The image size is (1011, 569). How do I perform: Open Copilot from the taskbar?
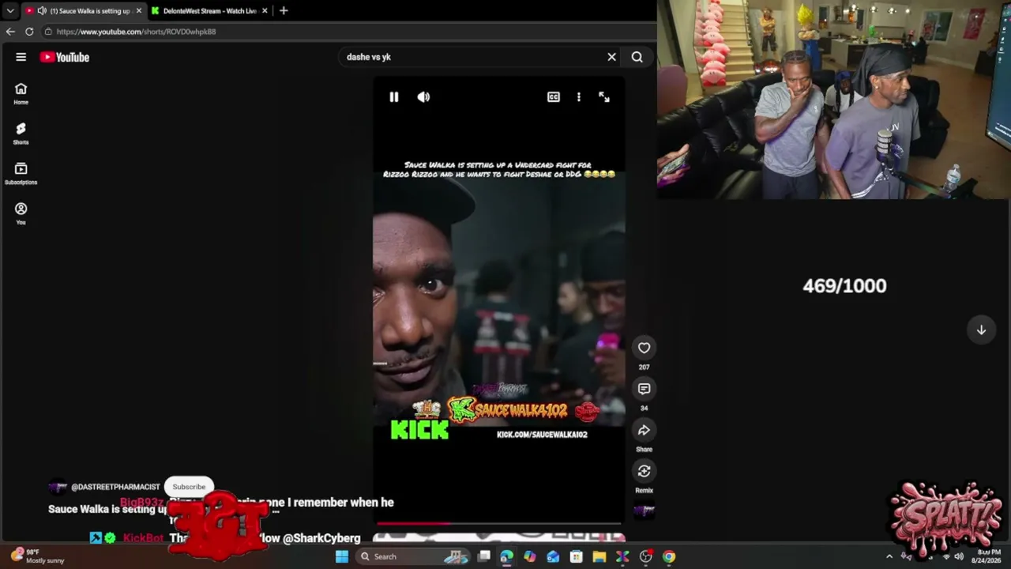pos(530,556)
